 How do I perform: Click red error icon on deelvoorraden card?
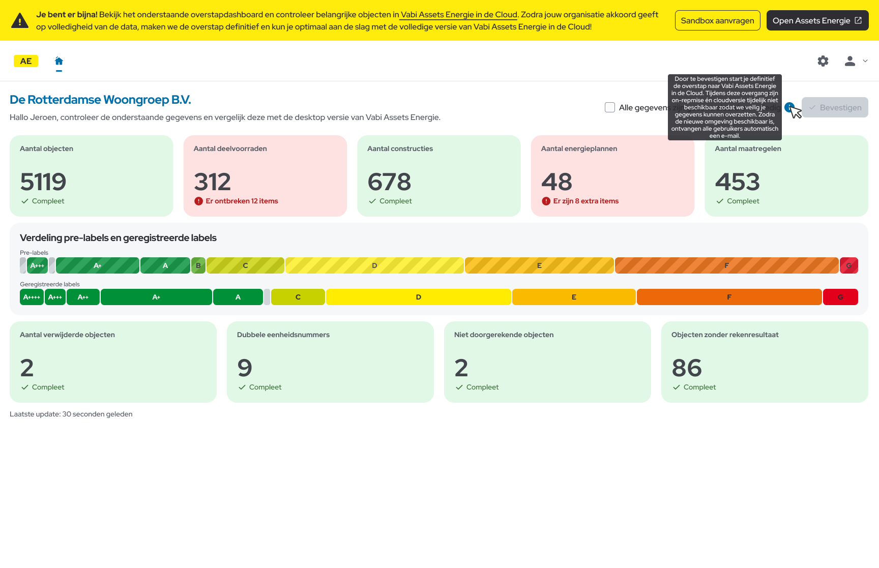point(198,201)
